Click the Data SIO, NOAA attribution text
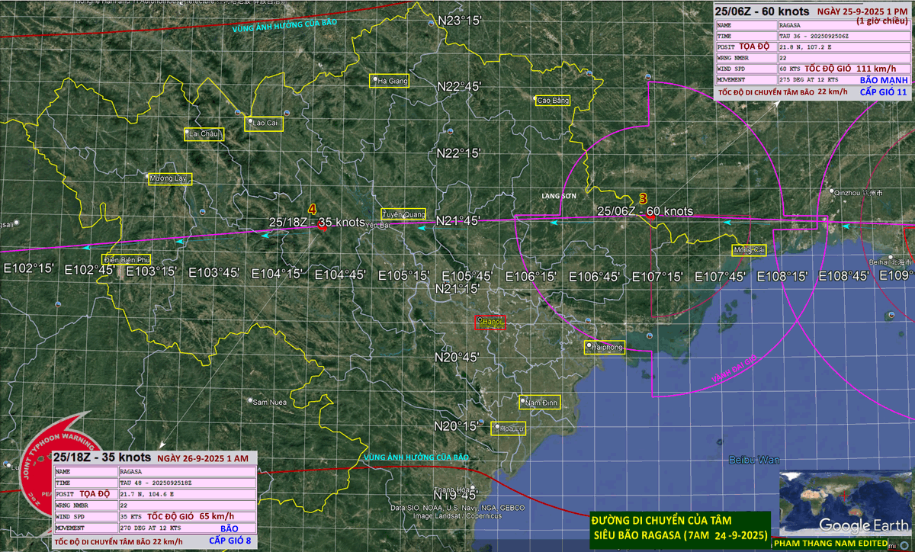 [x=457, y=508]
